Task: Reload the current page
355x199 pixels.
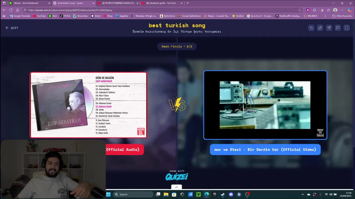Action: pos(11,10)
